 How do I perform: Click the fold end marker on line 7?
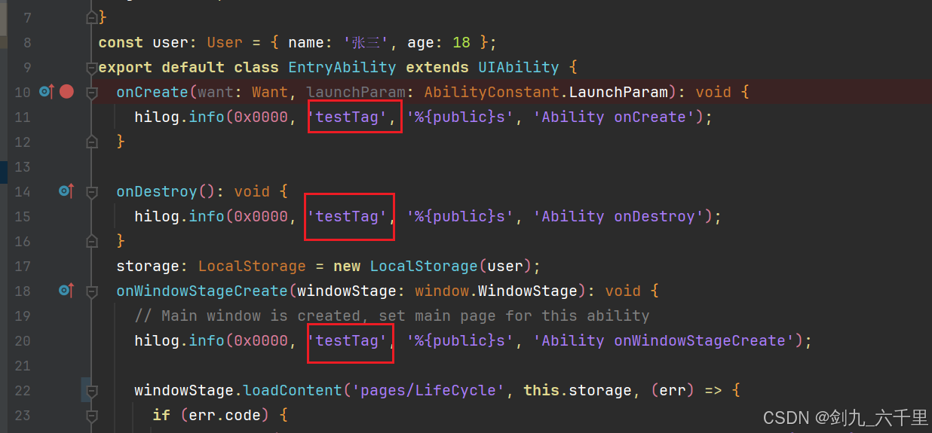click(x=92, y=17)
